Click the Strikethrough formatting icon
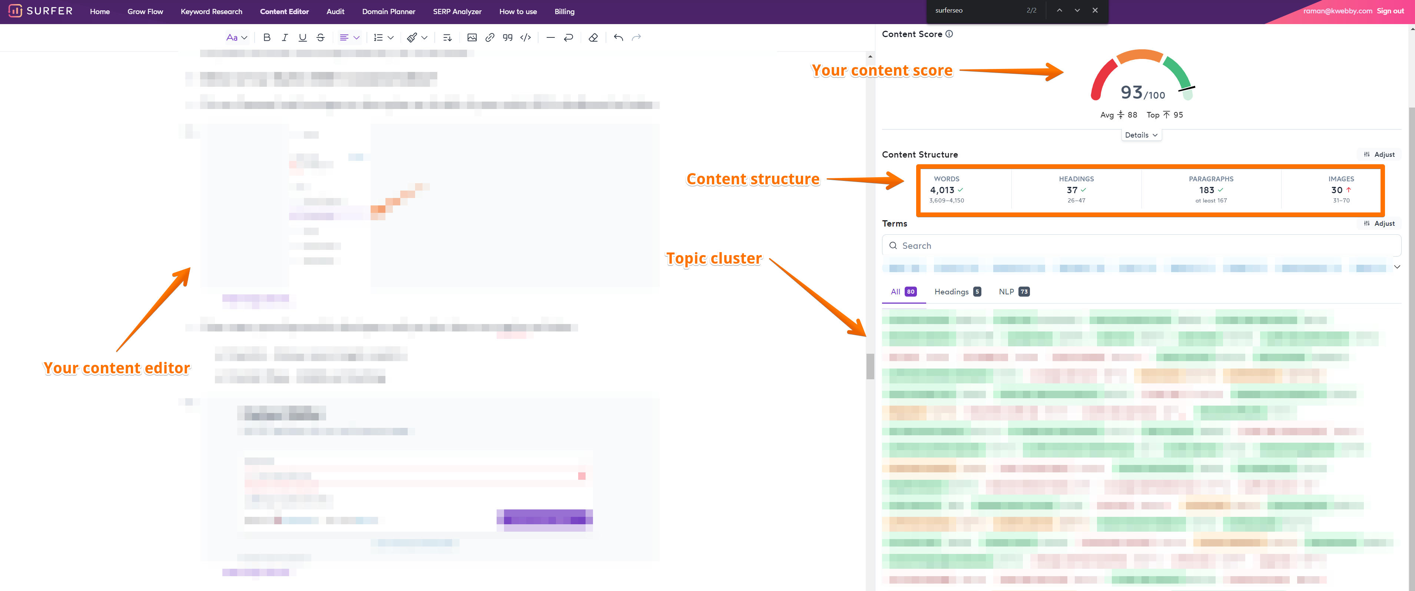This screenshot has width=1415, height=591. [319, 38]
